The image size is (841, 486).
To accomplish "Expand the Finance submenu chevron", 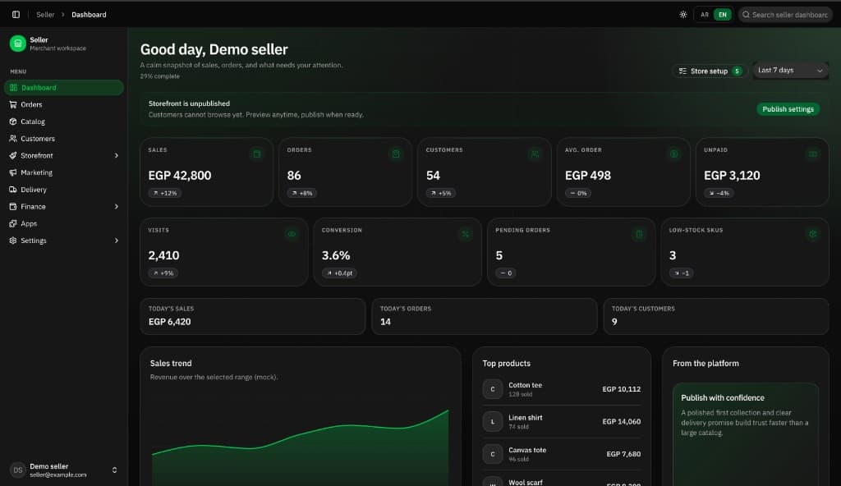I will click(x=117, y=207).
